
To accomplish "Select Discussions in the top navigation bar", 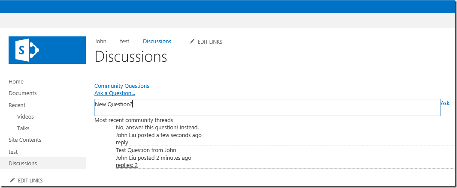I will [x=157, y=42].
